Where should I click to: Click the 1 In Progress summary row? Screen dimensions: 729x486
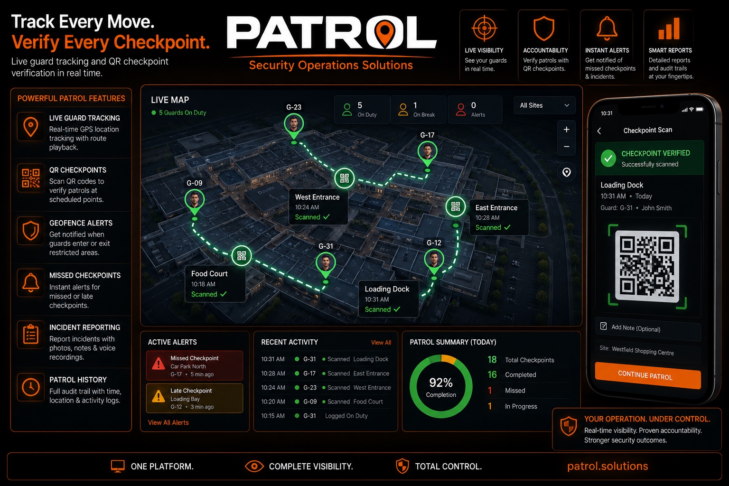pos(527,406)
